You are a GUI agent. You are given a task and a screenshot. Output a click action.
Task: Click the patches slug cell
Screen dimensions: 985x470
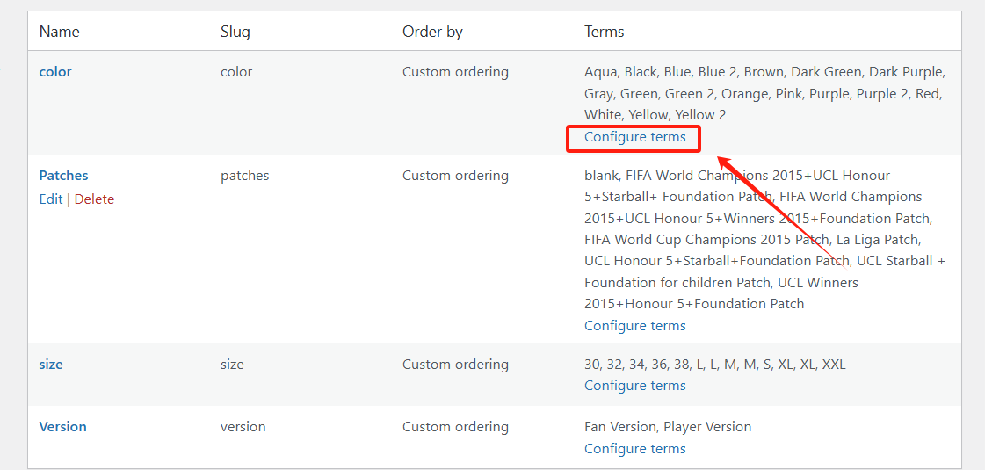244,176
